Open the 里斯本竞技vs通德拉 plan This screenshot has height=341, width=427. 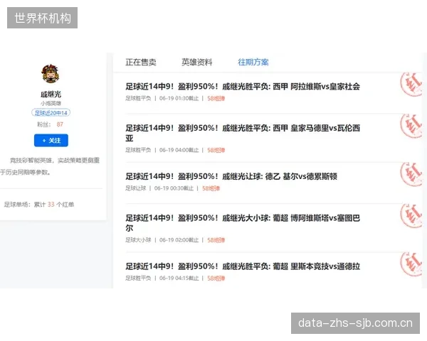click(243, 266)
